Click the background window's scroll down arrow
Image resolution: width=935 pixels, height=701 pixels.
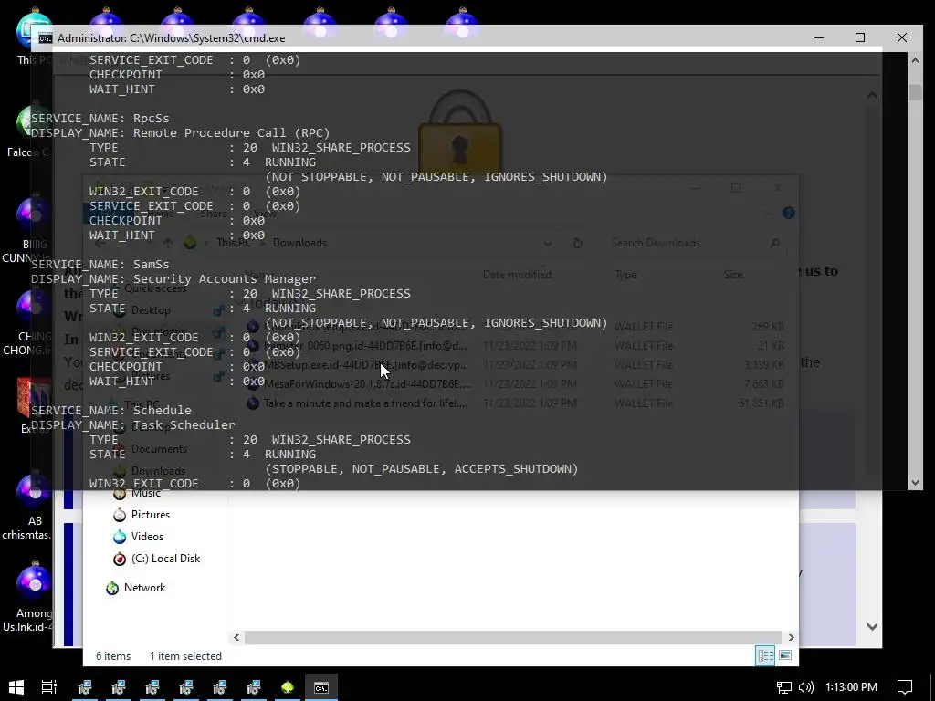[872, 626]
